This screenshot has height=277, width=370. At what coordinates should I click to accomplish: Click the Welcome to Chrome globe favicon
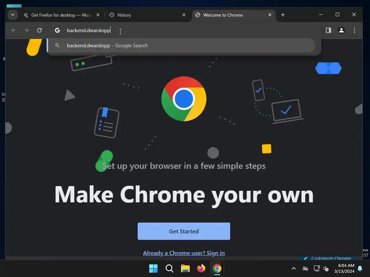[x=198, y=15]
